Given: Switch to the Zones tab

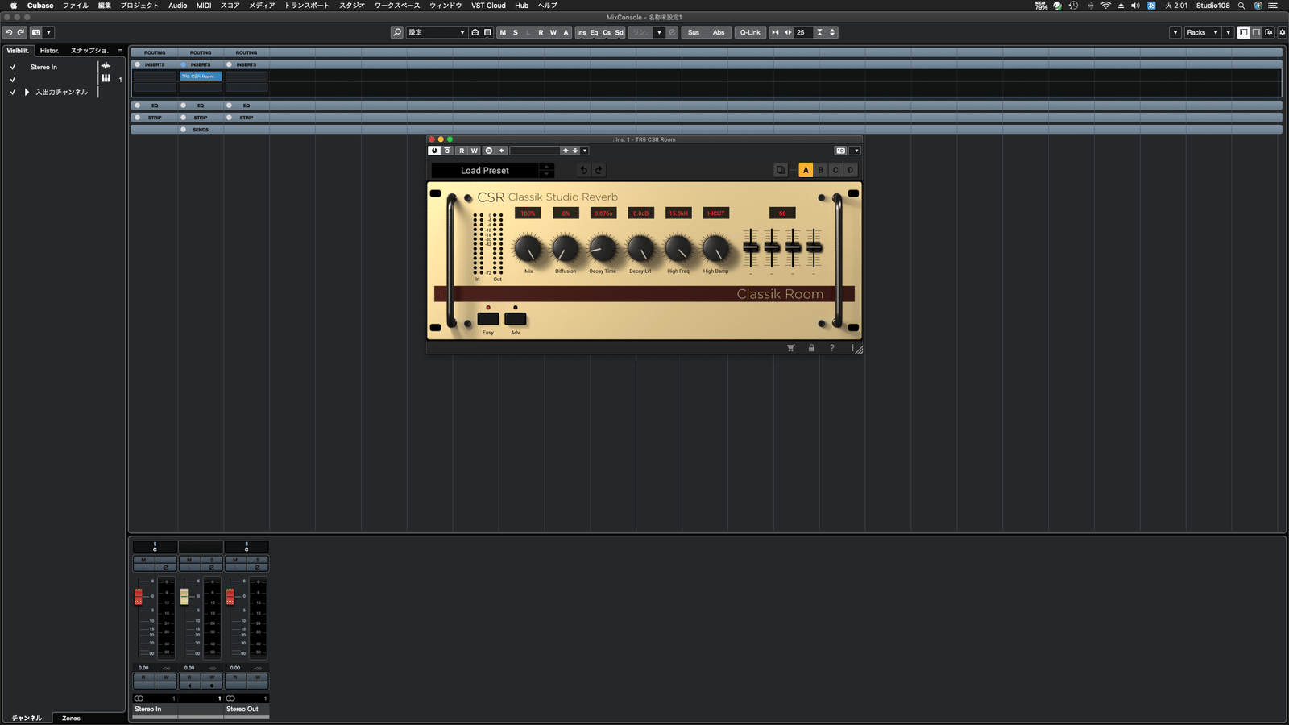Looking at the screenshot, I should (x=71, y=718).
